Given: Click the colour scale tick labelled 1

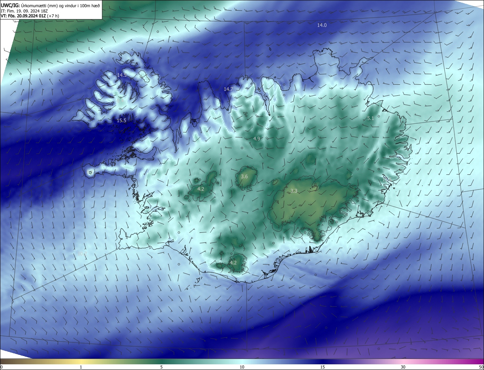Looking at the screenshot, I should coord(81,367).
